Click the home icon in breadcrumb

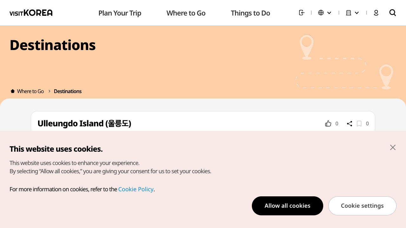(x=13, y=91)
